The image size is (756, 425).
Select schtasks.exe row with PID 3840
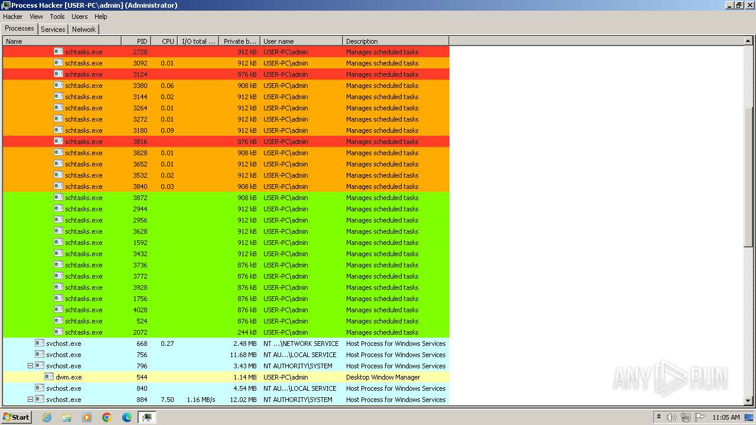pos(226,187)
